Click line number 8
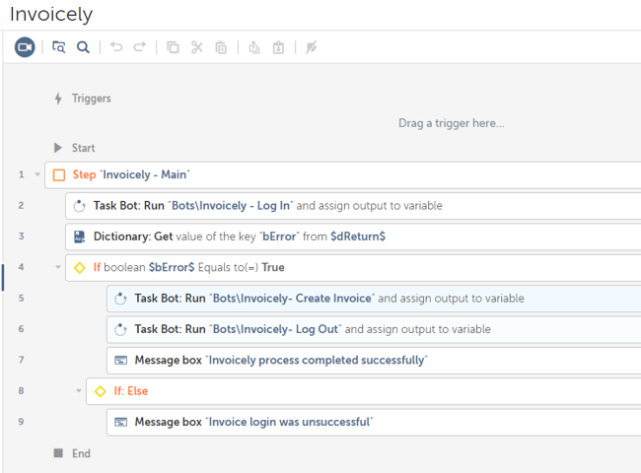641x473 pixels. [22, 391]
